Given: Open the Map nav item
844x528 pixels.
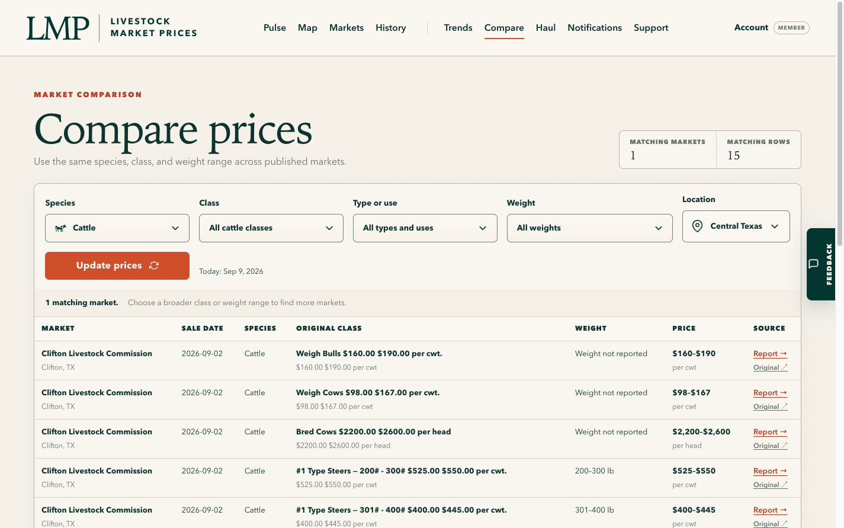Looking at the screenshot, I should tap(307, 28).
